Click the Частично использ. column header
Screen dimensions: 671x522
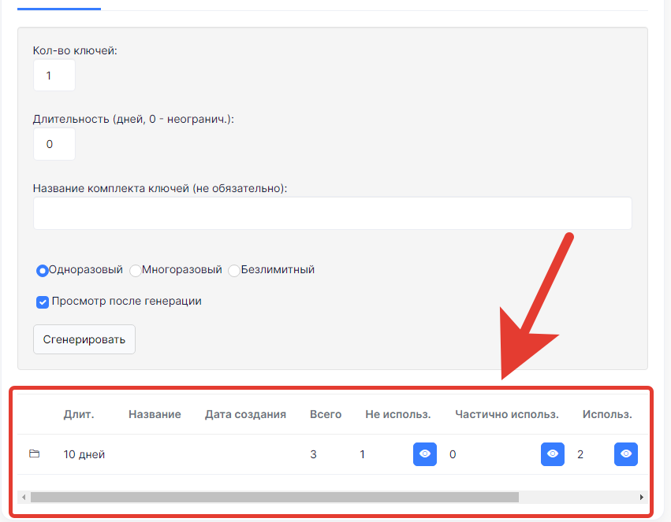507,414
